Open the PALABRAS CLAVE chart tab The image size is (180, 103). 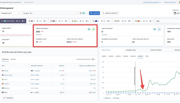coord(131,50)
